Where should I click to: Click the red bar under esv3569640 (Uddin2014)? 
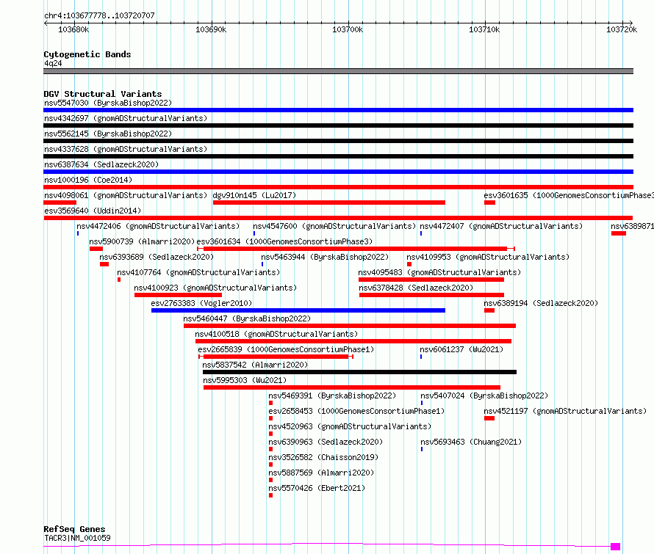point(338,218)
